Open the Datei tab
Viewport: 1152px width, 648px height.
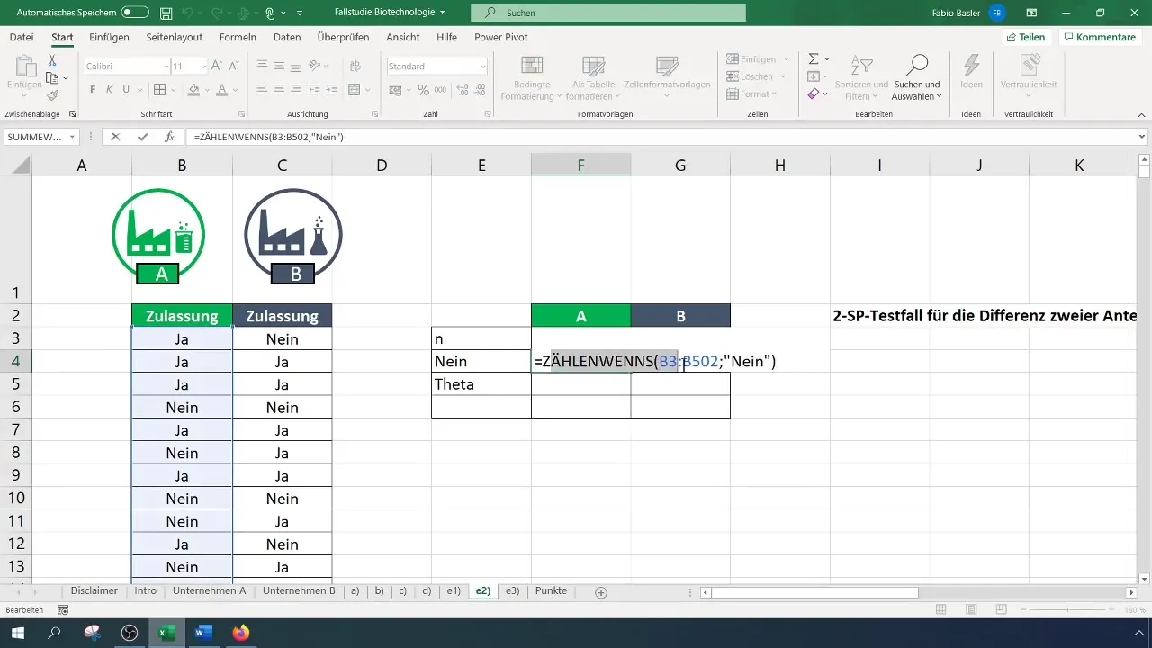coord(22,37)
